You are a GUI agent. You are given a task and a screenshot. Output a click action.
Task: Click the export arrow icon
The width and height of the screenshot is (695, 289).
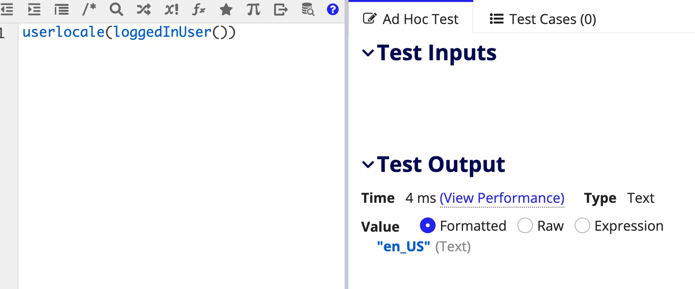coord(280,9)
